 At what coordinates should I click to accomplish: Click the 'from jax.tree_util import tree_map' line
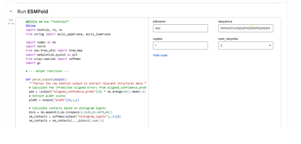click(x=54, y=51)
